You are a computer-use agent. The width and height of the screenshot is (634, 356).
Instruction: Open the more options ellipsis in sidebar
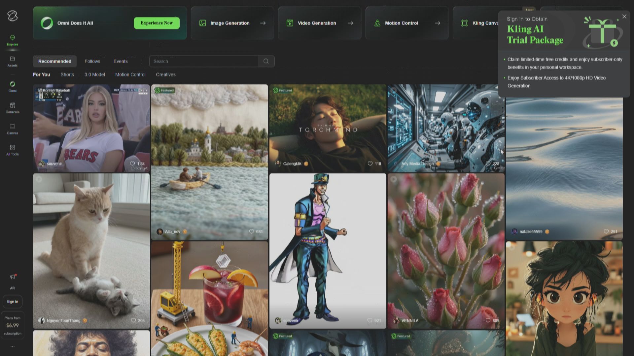[x=13, y=346]
